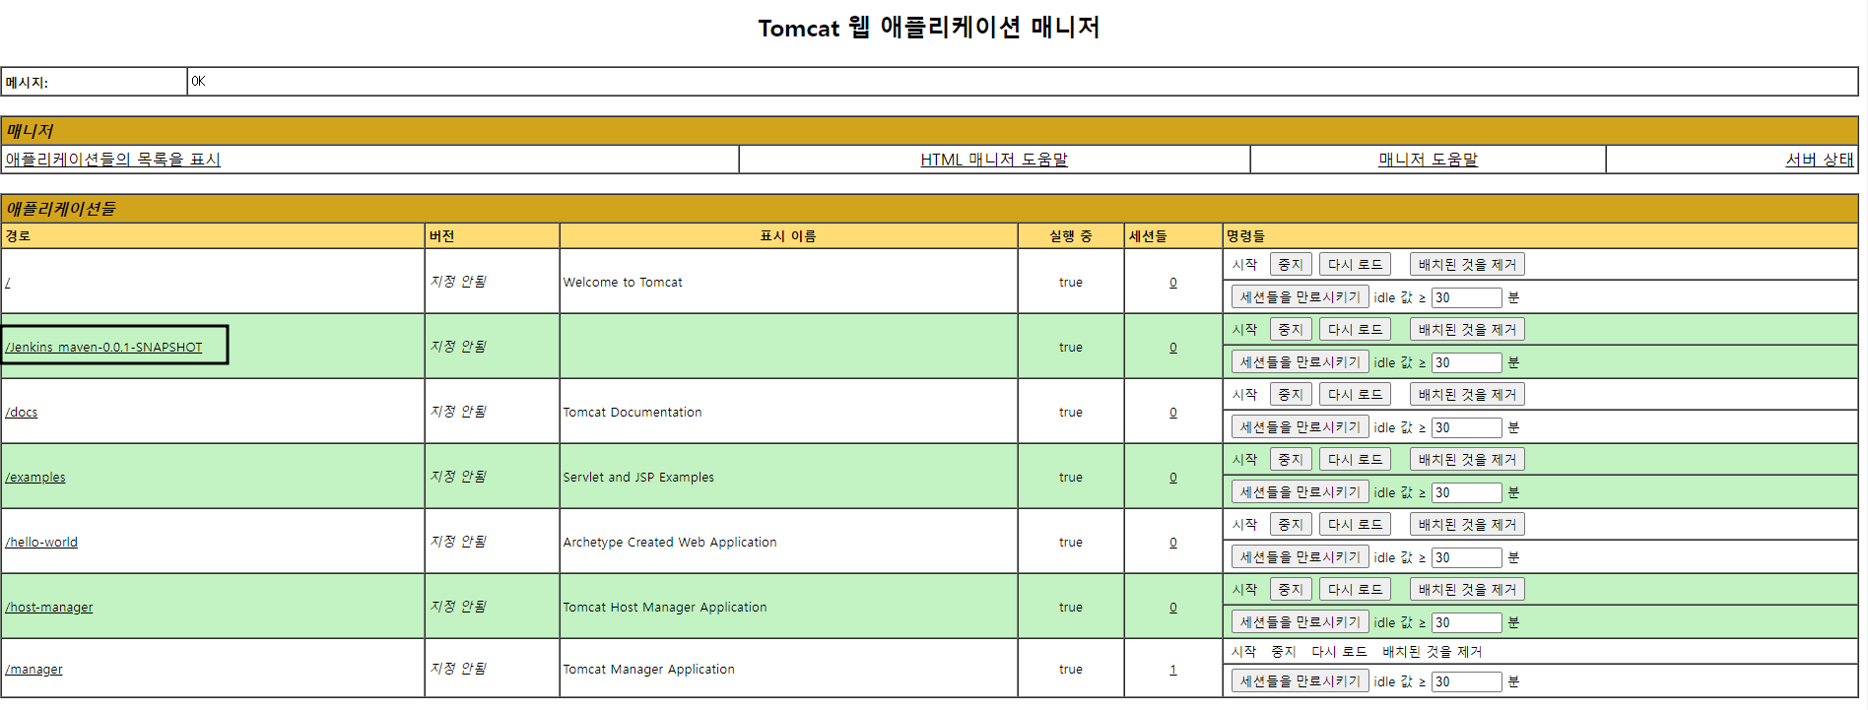The image size is (1868, 710).
Task: Click 세션들을 만료시키기 for /host-manager app
Action: (1301, 622)
